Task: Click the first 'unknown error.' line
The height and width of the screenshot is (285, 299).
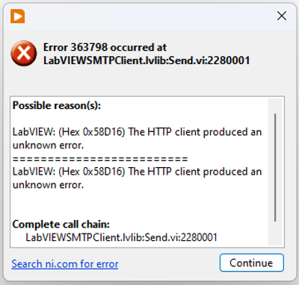Action: pos(48,145)
